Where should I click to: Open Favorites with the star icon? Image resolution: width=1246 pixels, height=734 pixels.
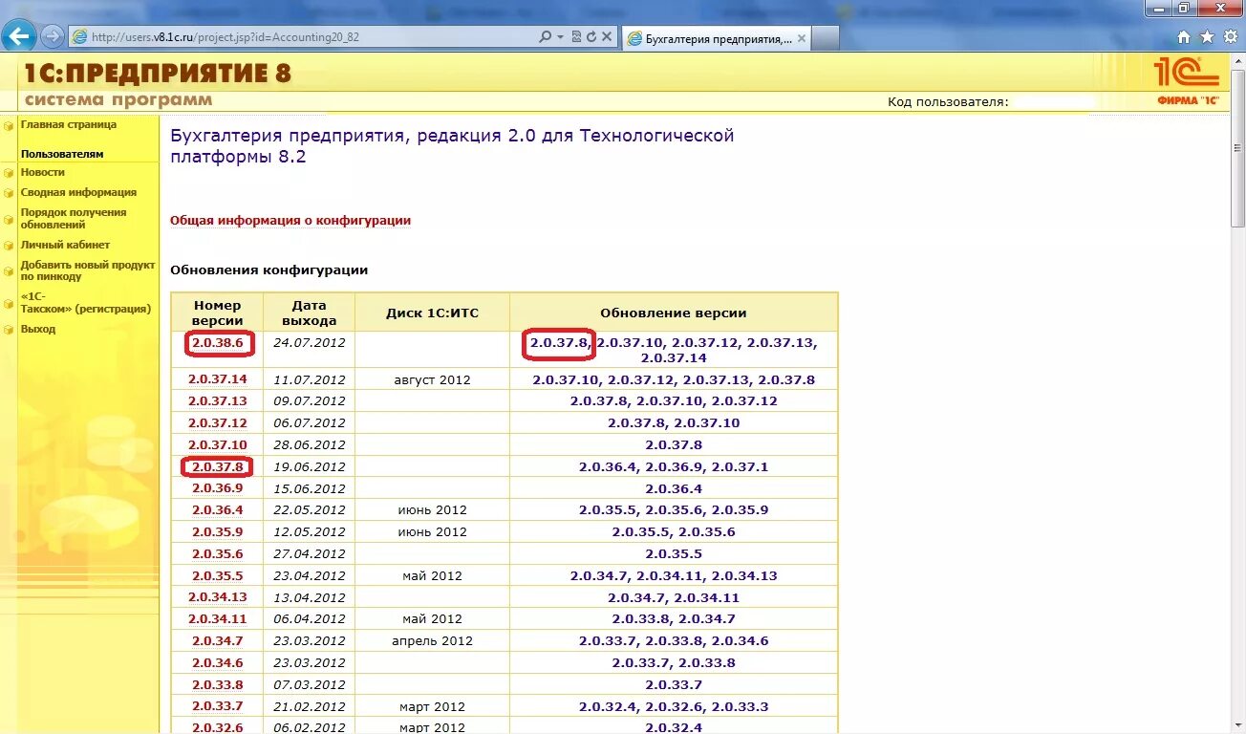1207,36
